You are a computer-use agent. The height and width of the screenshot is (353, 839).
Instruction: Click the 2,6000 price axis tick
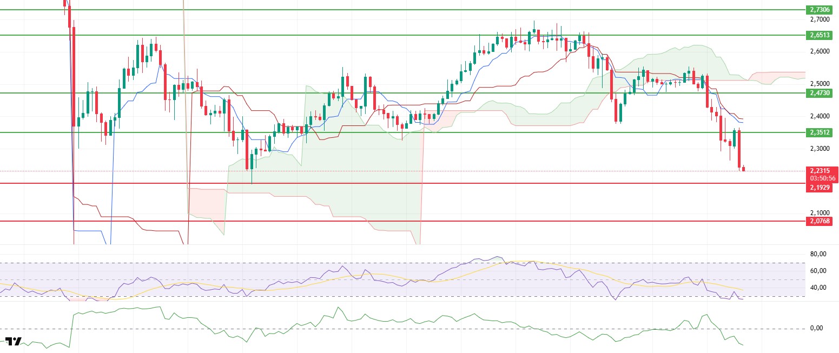point(820,51)
